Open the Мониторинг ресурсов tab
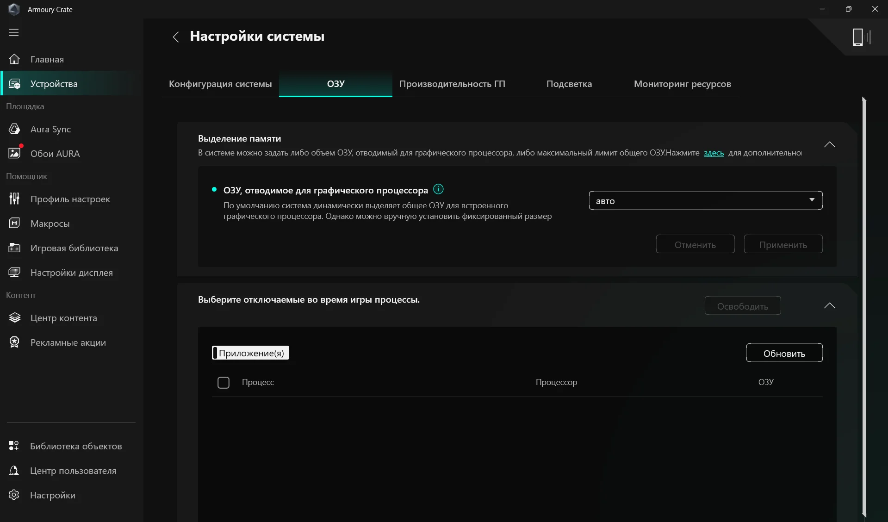Viewport: 888px width, 522px height. (x=682, y=84)
